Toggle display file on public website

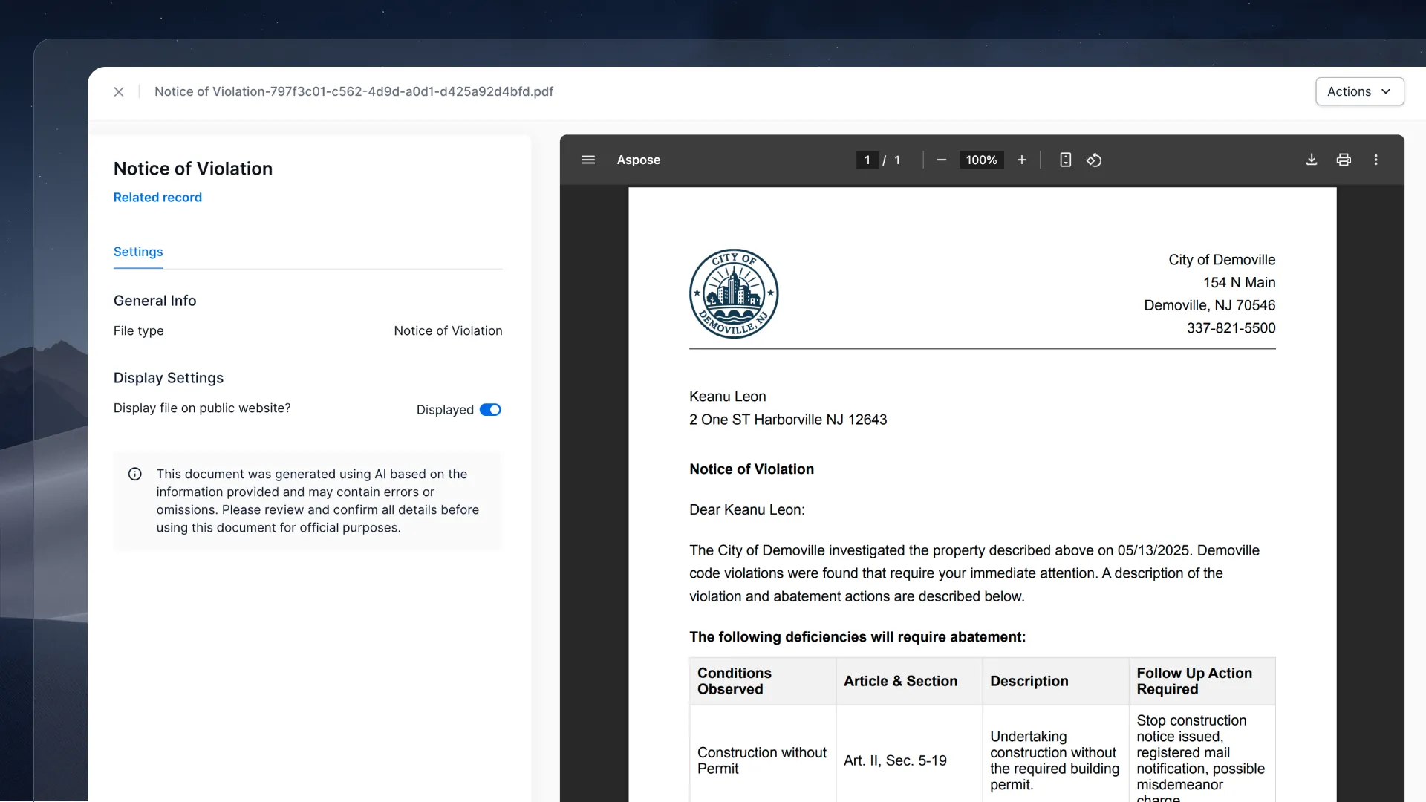[490, 409]
